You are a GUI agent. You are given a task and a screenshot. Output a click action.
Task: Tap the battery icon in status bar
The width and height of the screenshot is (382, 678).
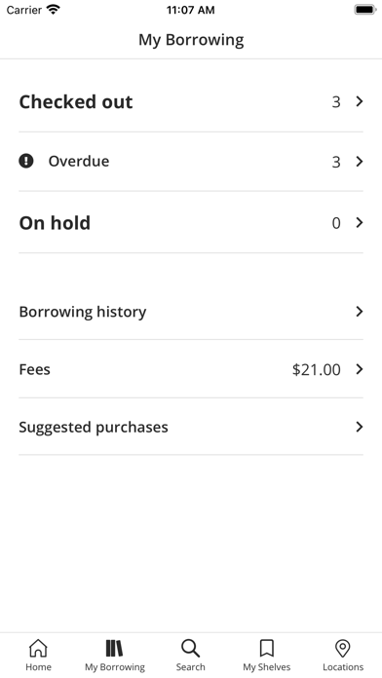click(365, 10)
